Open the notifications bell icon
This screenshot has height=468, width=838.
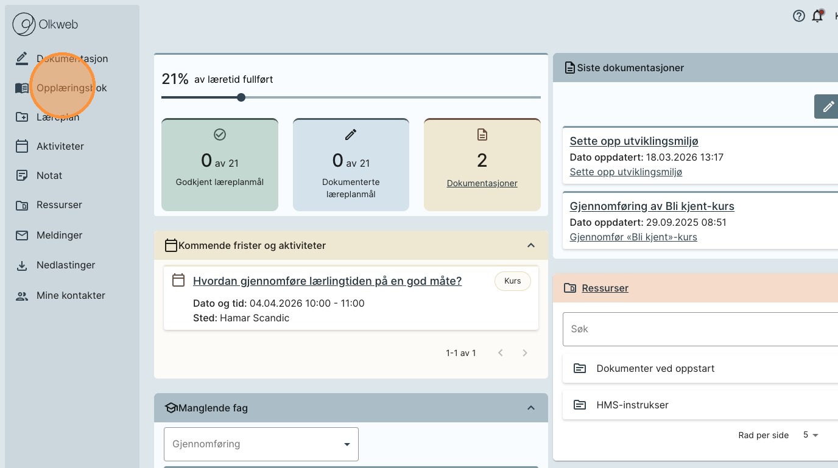817,16
